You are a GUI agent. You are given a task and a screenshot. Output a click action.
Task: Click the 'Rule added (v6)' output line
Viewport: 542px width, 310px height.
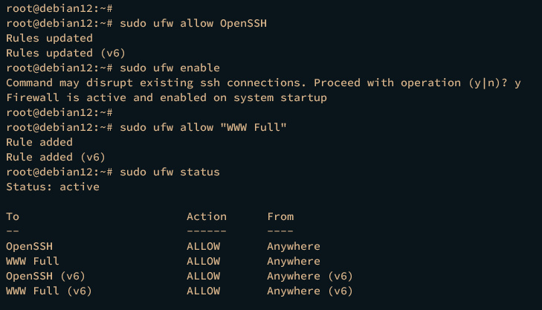[56, 157]
